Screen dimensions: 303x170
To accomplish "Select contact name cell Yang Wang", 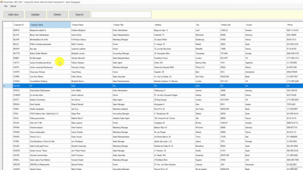I will coord(91,72).
